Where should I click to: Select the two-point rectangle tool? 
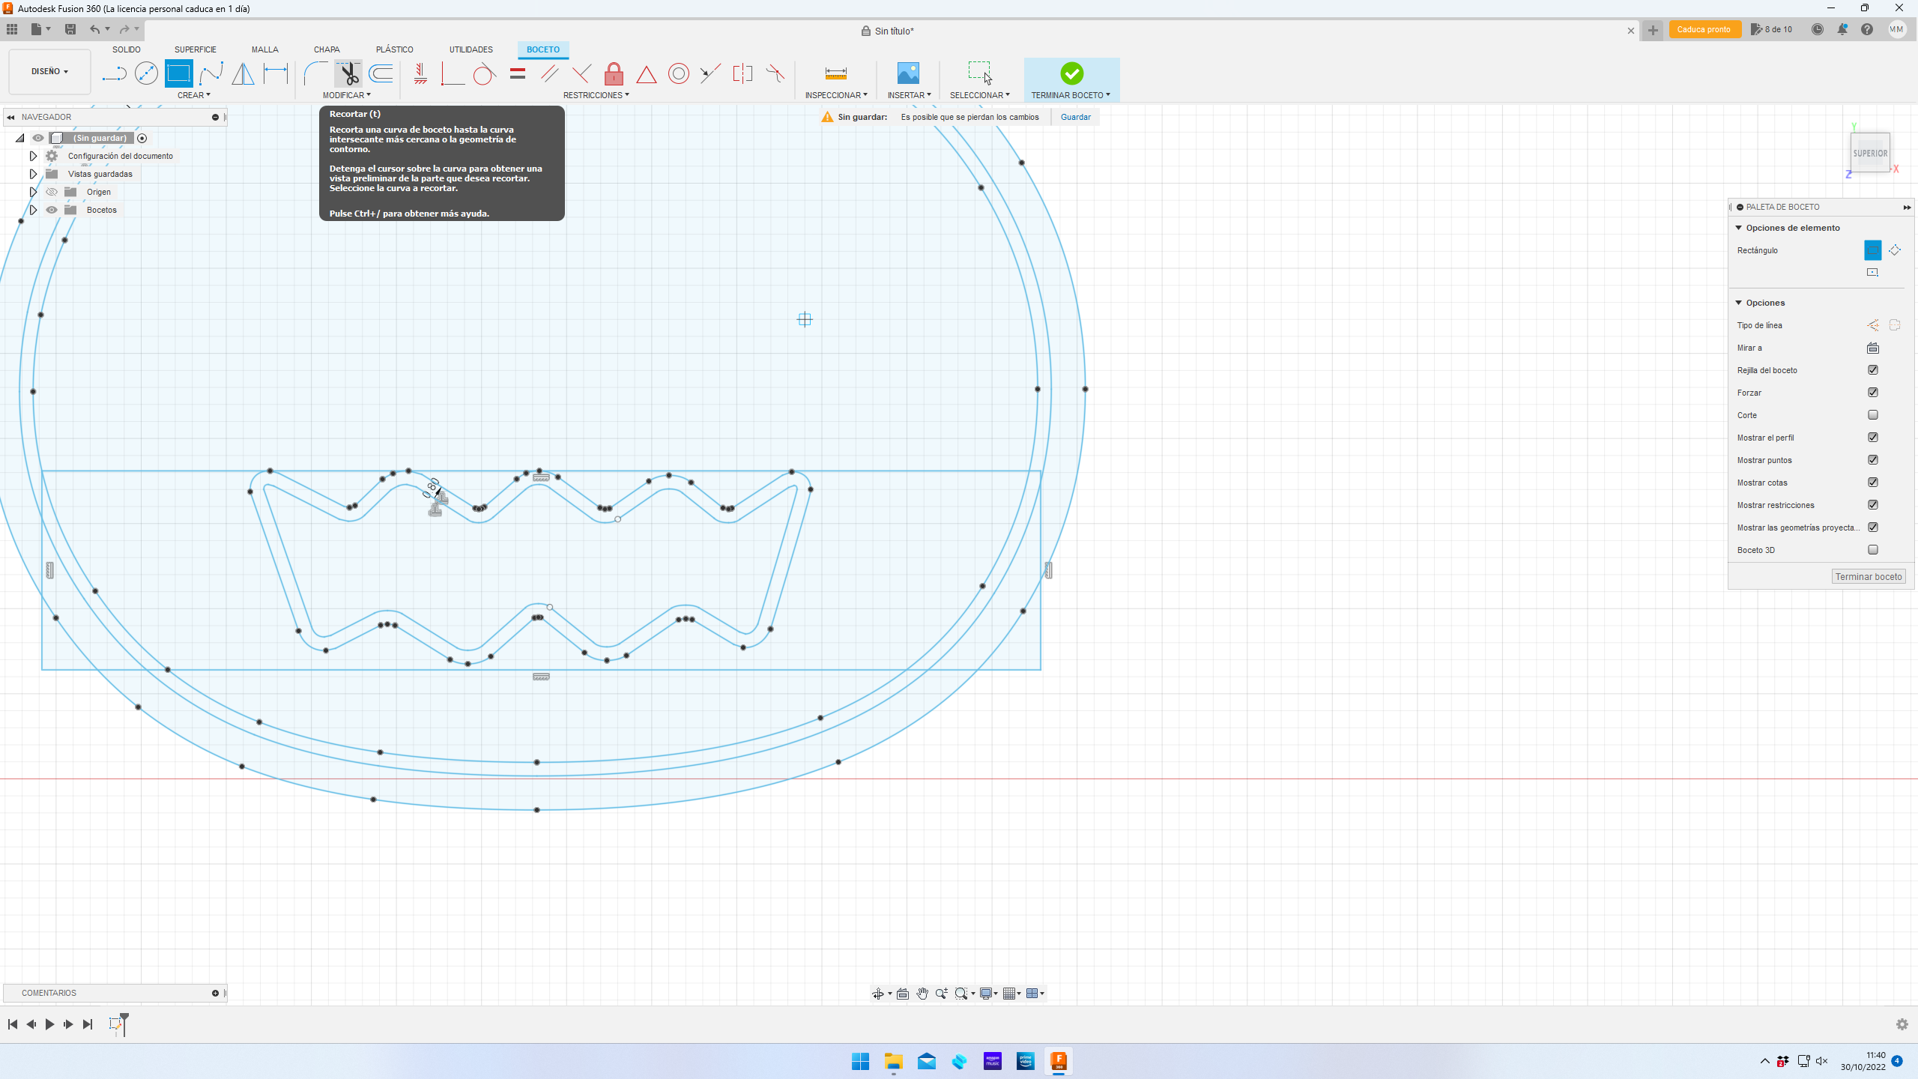pos(178,73)
